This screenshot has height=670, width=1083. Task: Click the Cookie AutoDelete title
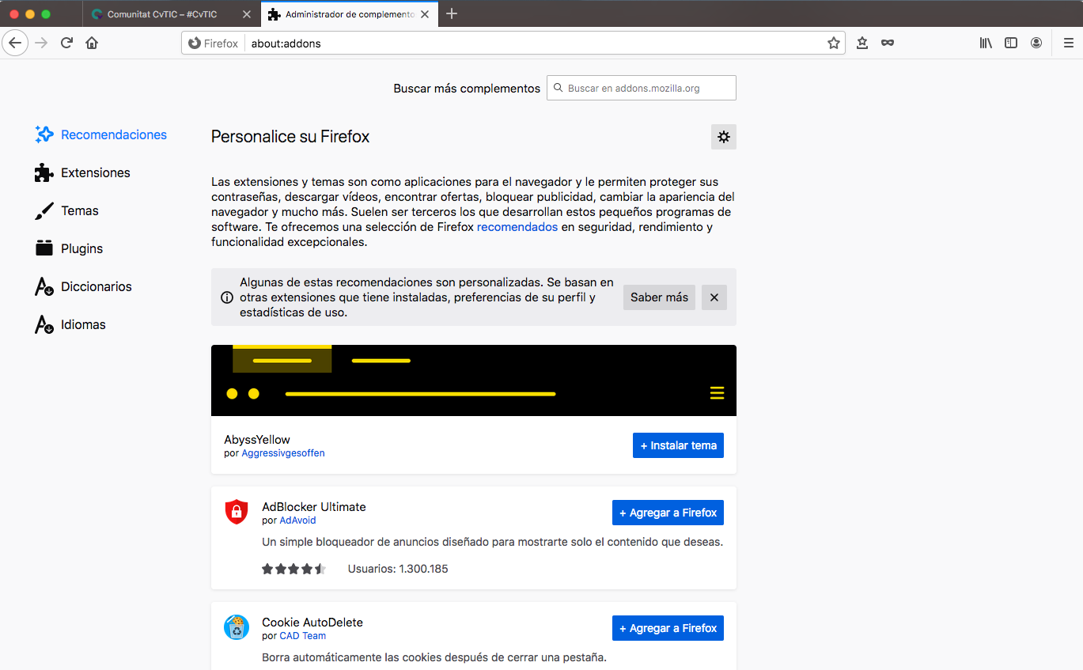[312, 623]
